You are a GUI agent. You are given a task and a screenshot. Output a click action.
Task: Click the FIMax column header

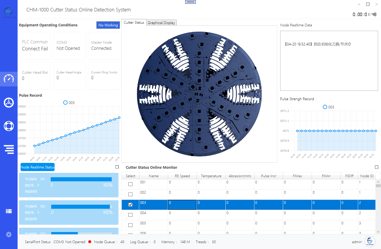[x=297, y=176]
